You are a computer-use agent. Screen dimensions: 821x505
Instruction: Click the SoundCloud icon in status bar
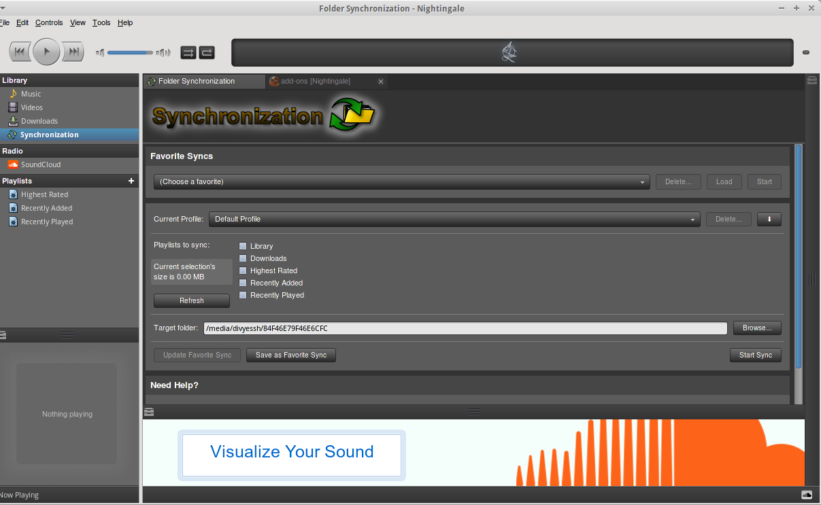pyautogui.click(x=807, y=495)
